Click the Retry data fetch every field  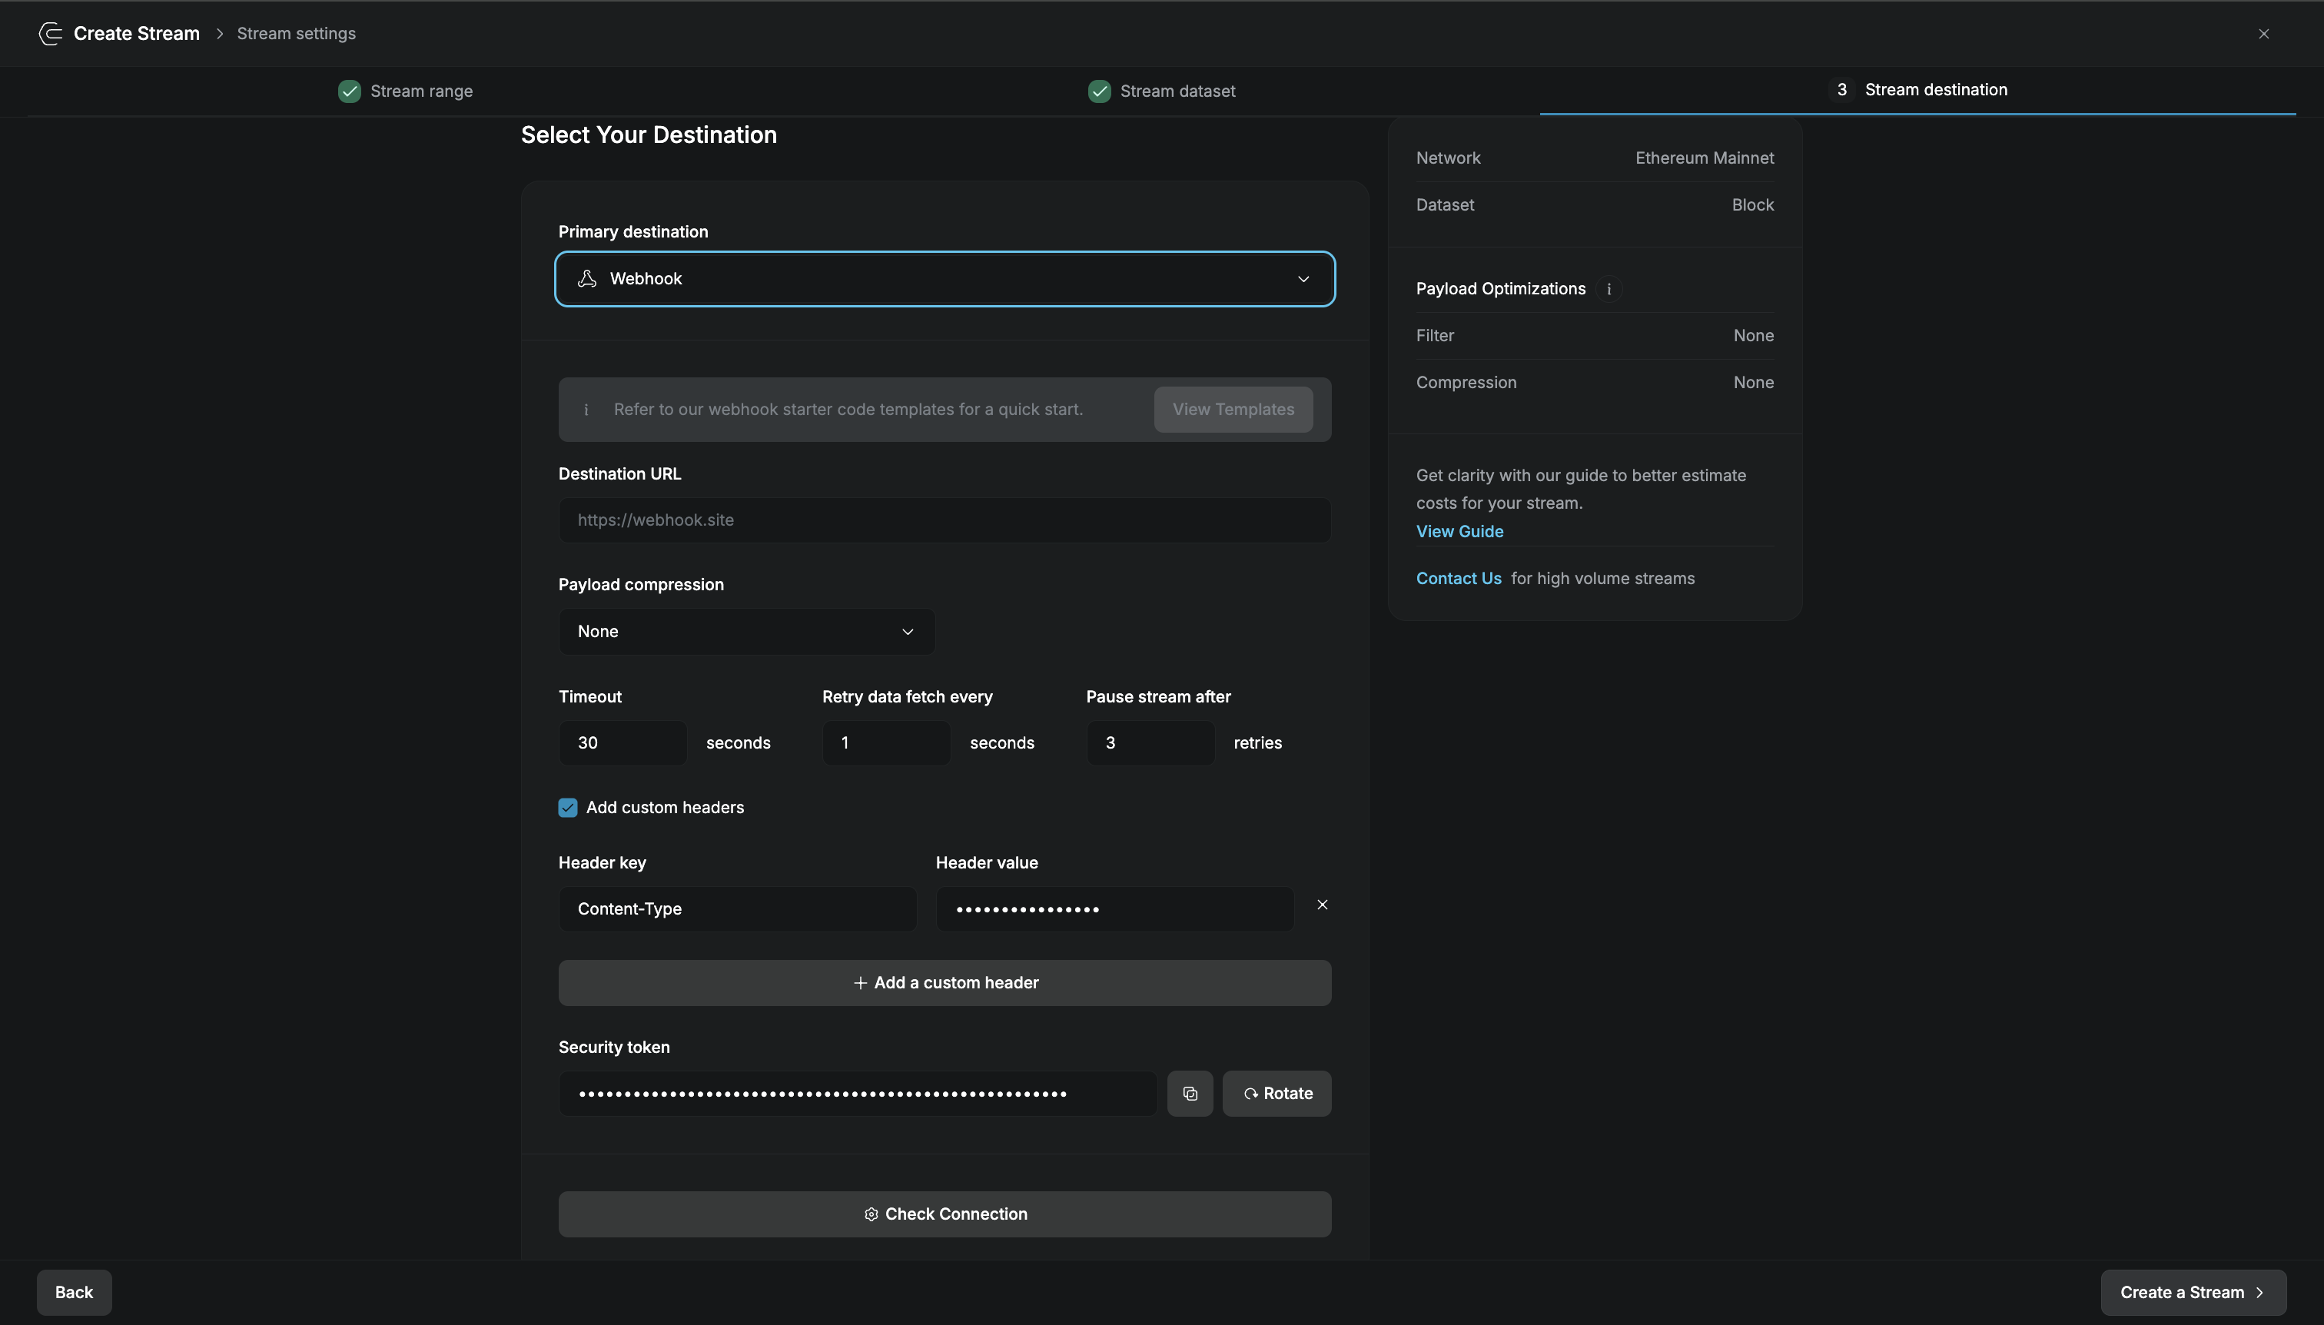click(x=886, y=742)
